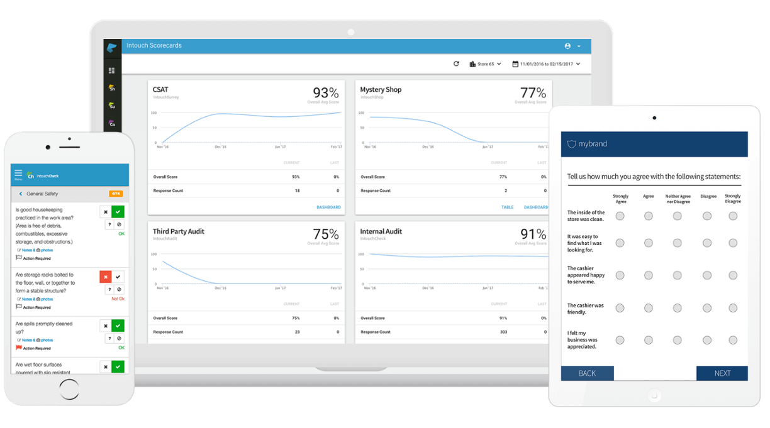770x428 pixels.
Task: Flag Action Required on the housekeeping question
Action: coord(18,258)
